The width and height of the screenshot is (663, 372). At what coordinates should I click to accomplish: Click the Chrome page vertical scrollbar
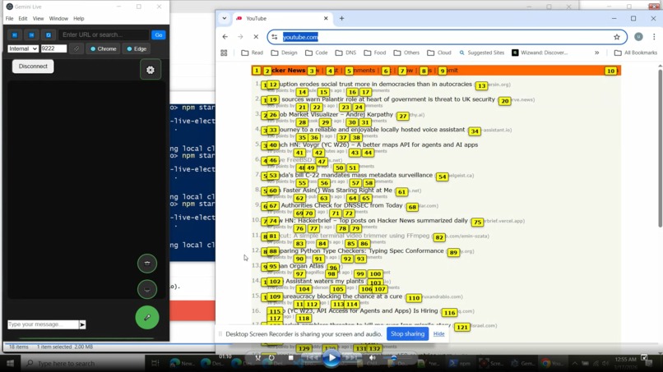point(660,149)
